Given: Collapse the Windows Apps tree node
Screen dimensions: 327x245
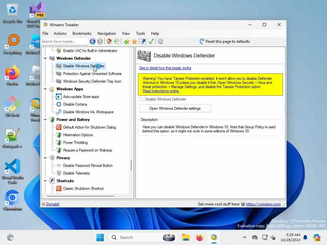Looking at the screenshot, I should tap(45, 89).
